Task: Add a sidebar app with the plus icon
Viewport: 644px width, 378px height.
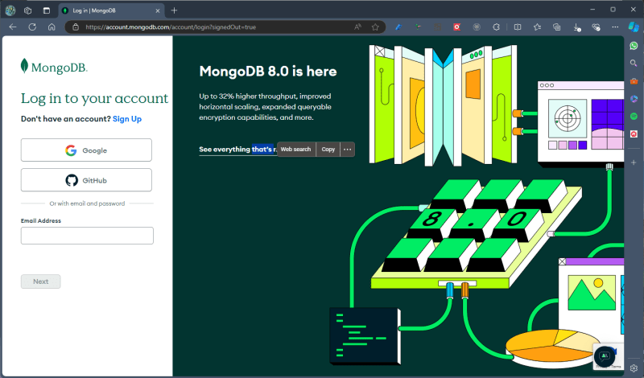Action: click(x=634, y=162)
